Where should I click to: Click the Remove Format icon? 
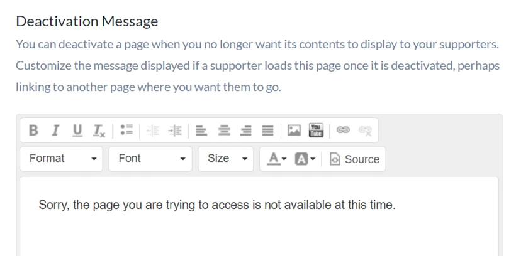tap(98, 131)
